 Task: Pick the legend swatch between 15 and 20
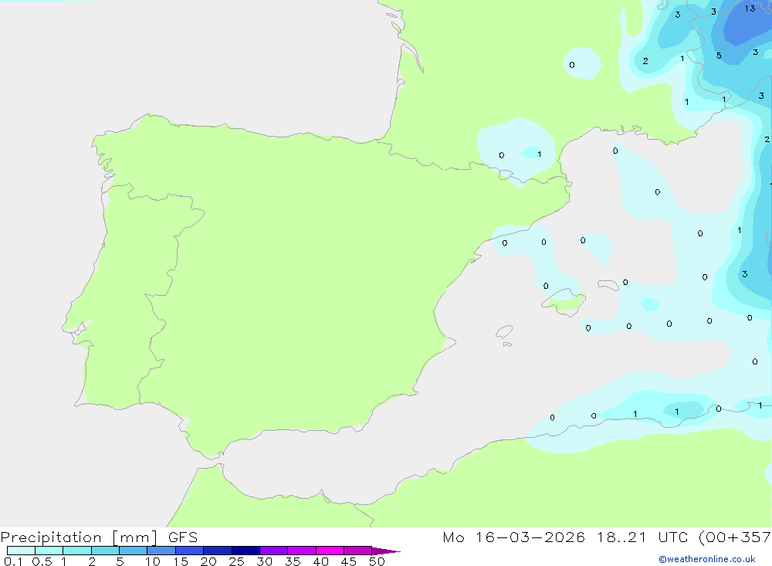(x=189, y=551)
